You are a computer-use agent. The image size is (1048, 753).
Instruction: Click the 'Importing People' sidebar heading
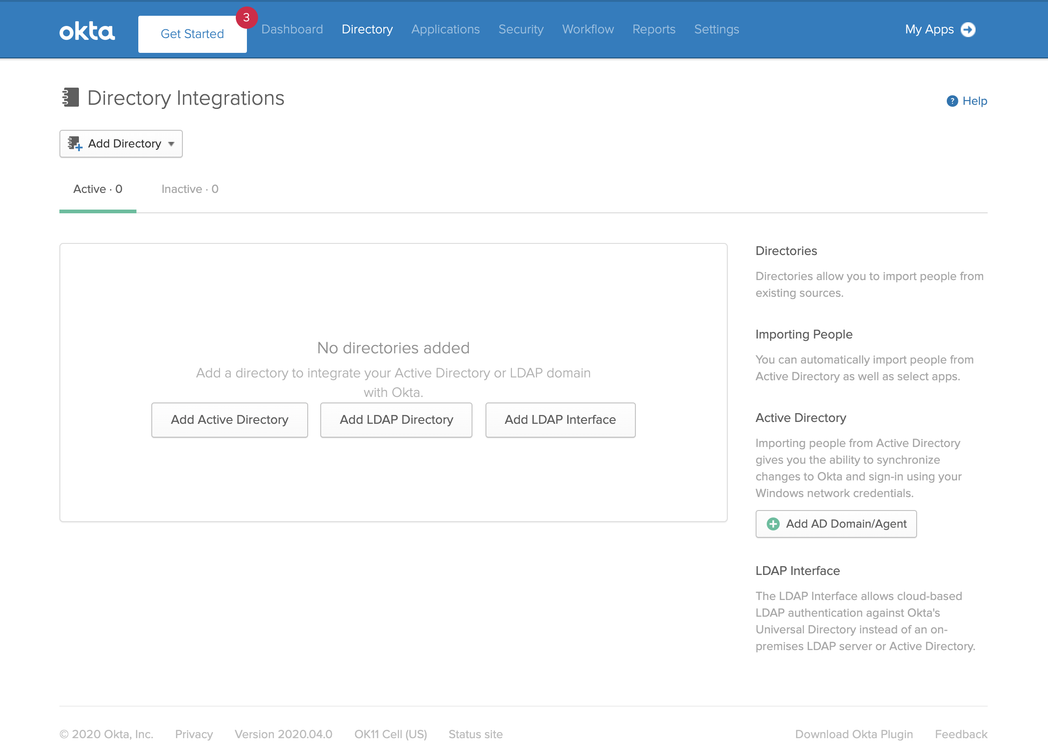tap(804, 334)
